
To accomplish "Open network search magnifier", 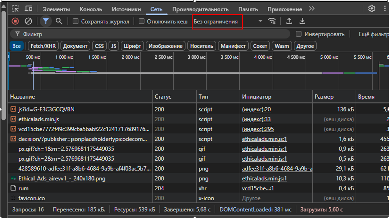I will point(59,21).
